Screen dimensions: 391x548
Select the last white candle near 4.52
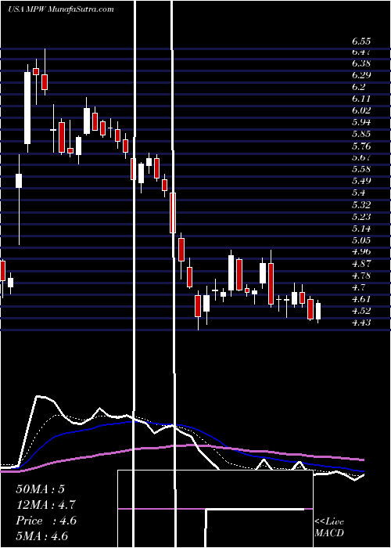(318, 311)
